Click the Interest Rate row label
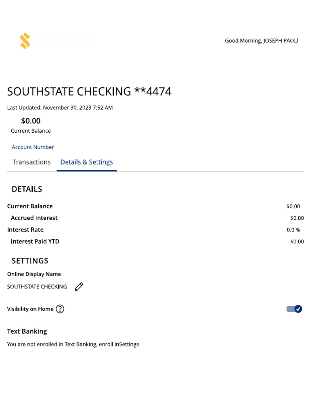Screen dimensions: 310x413 pyautogui.click(x=25, y=229)
